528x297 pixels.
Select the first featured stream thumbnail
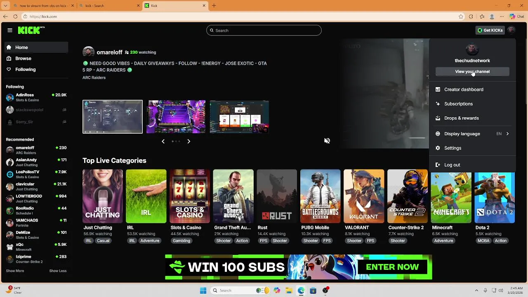coord(113,117)
